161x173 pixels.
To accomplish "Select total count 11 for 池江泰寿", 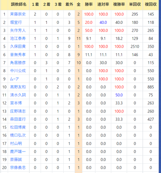I will [78, 39].
